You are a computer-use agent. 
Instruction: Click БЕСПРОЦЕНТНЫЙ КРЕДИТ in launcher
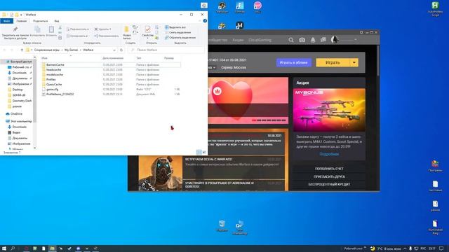pyautogui.click(x=329, y=184)
